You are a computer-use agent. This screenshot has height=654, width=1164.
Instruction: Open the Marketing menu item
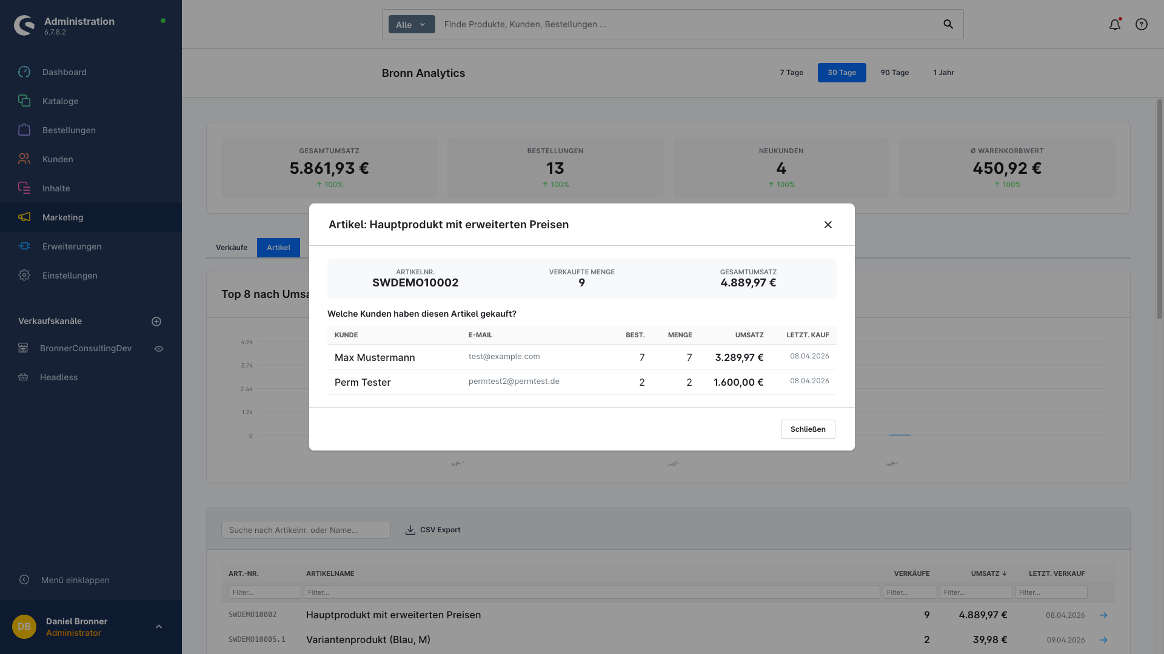click(62, 217)
